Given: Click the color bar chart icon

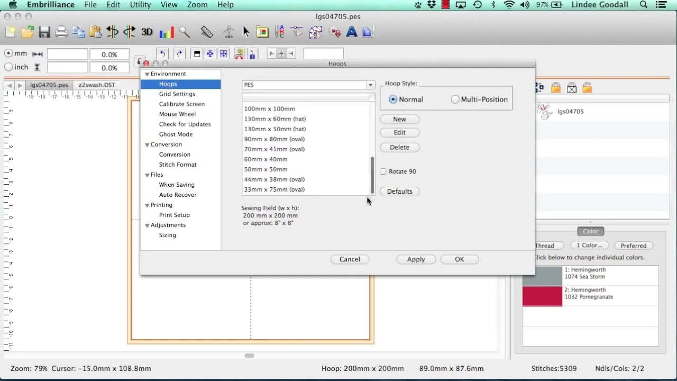Looking at the screenshot, I should (x=167, y=32).
